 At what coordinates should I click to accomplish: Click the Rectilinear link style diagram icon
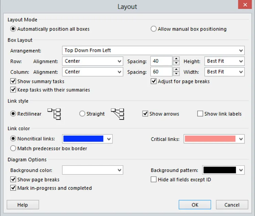click(54, 114)
